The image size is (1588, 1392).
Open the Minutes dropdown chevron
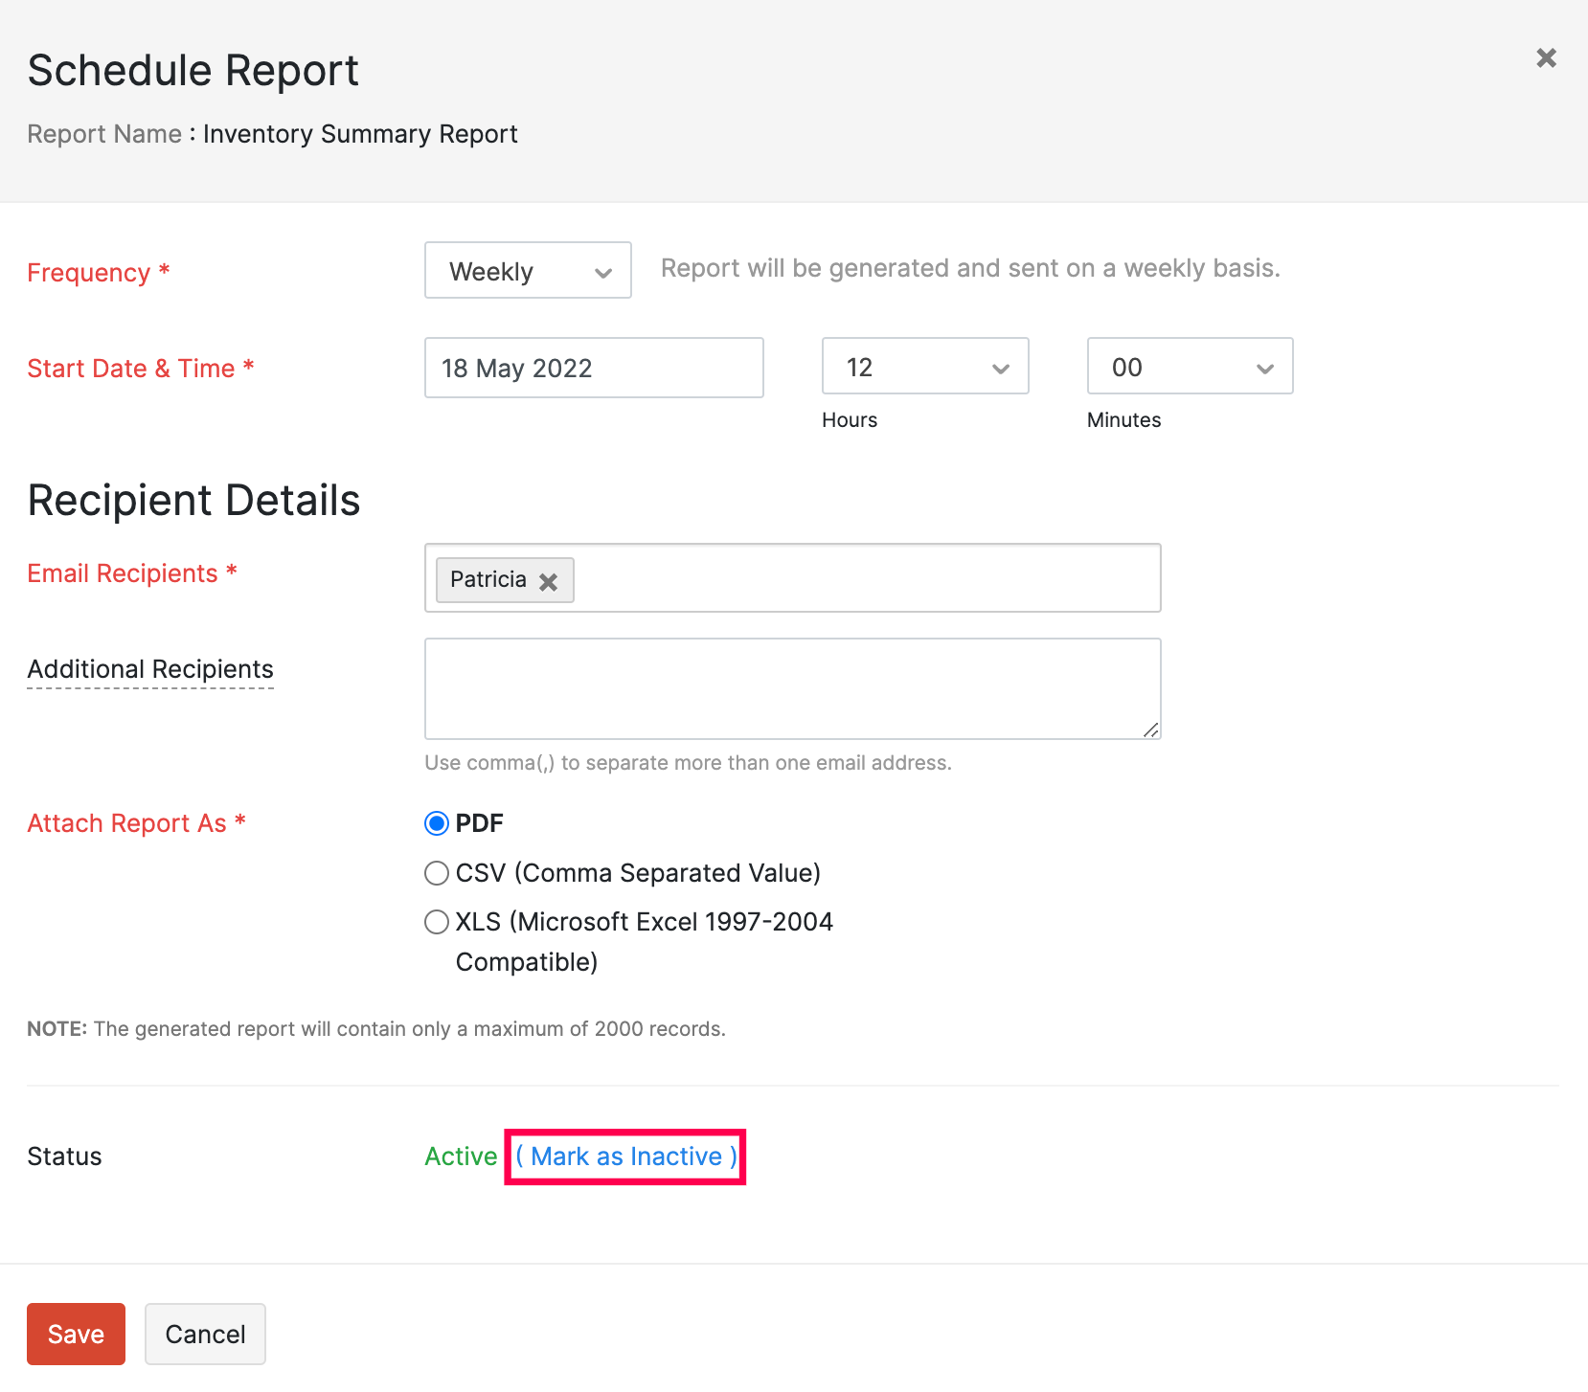click(1265, 367)
